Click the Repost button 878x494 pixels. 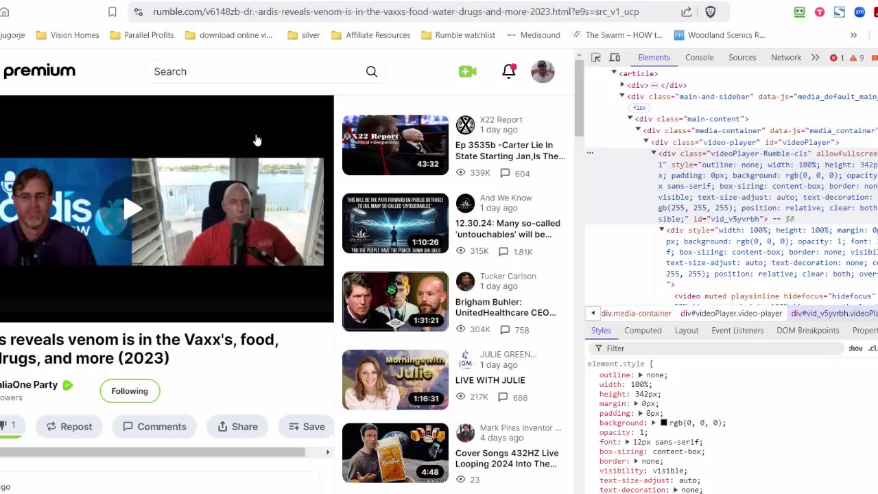coord(69,427)
